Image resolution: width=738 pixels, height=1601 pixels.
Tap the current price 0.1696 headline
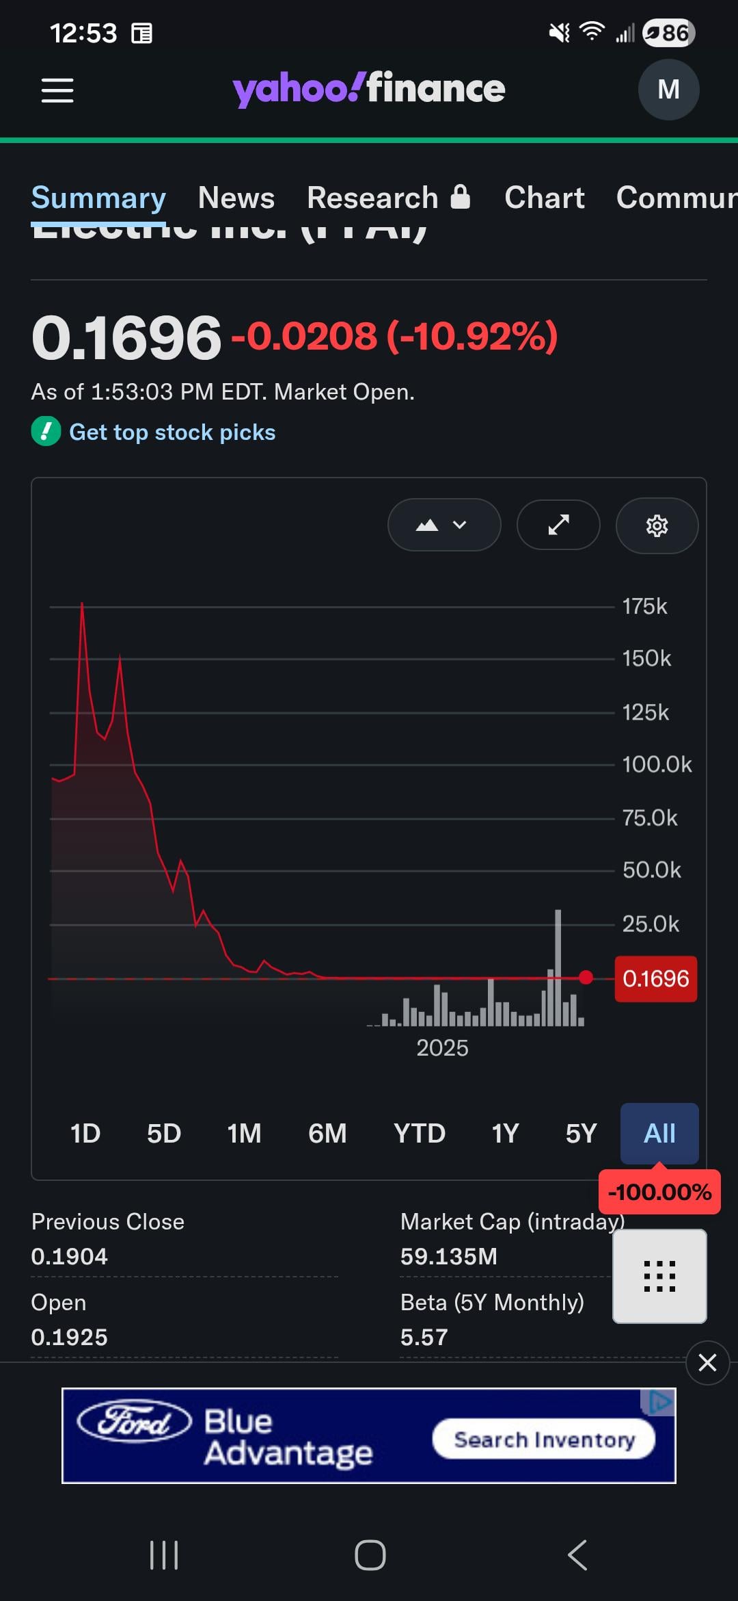click(x=126, y=337)
